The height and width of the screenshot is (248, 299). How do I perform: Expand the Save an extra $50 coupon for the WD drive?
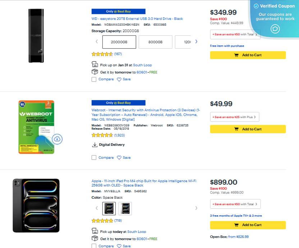pos(234,34)
